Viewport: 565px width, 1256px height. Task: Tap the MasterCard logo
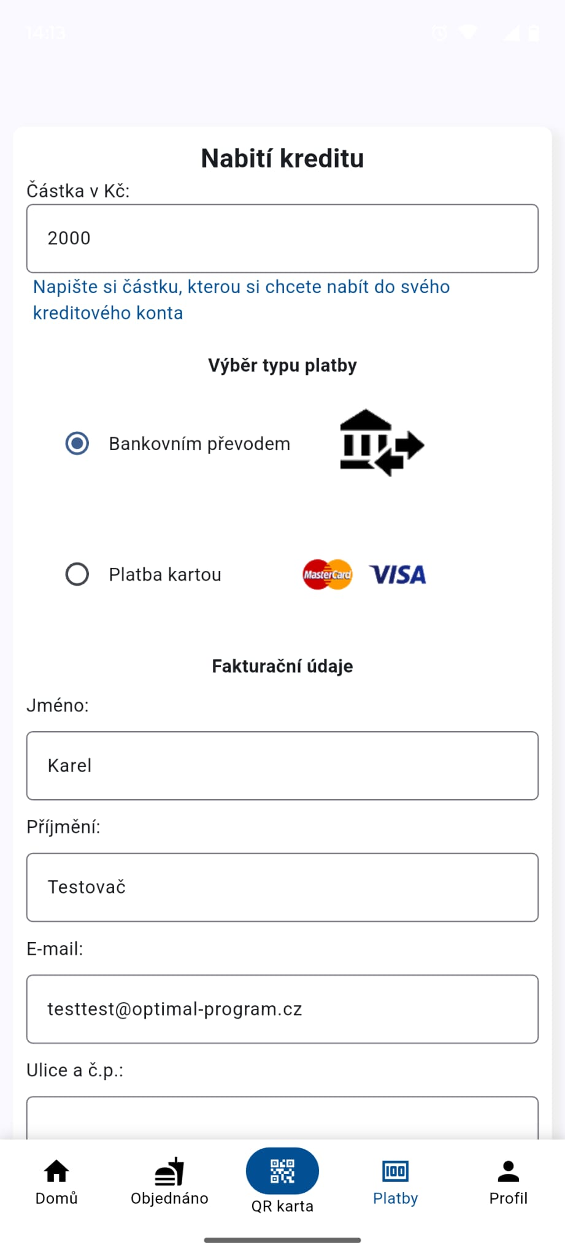(x=328, y=575)
